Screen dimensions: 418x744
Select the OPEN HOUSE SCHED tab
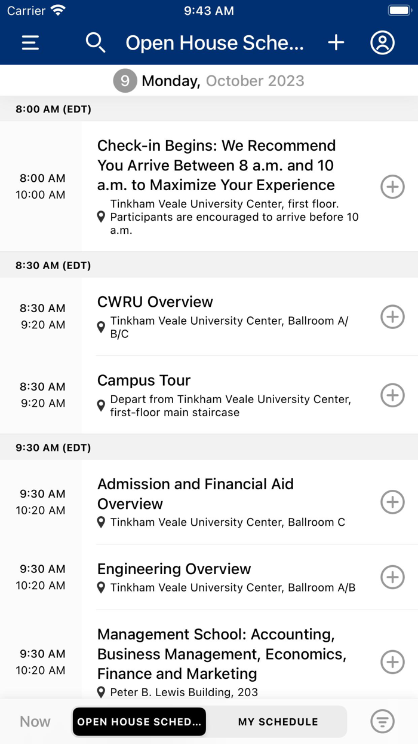pos(139,721)
